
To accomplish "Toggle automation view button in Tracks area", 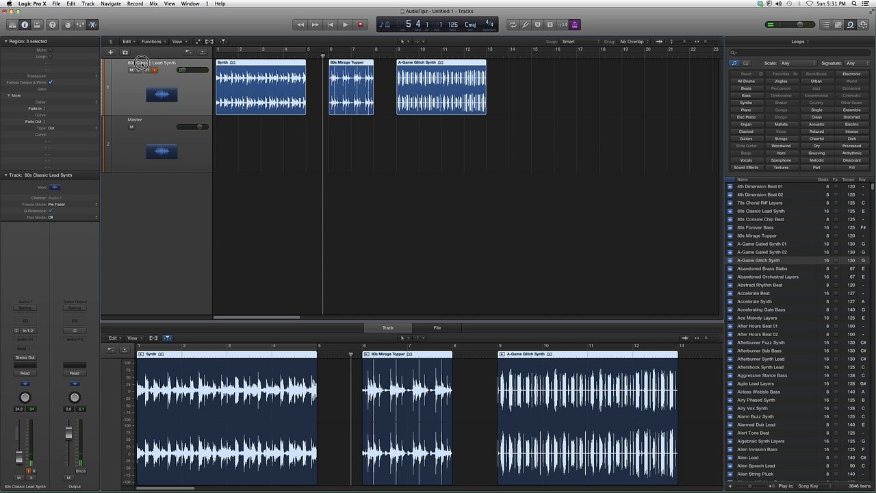I will [198, 42].
